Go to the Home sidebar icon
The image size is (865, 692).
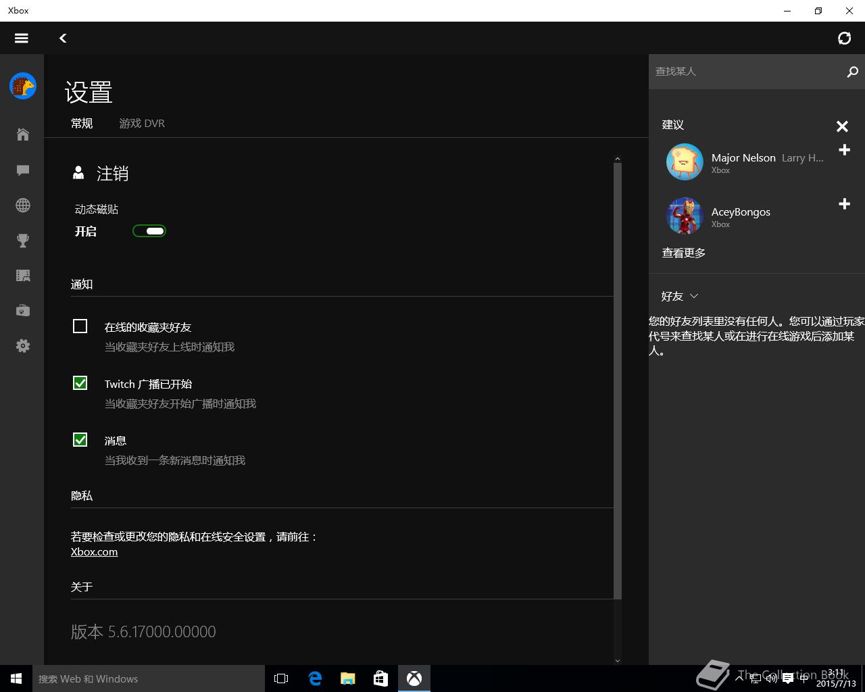[x=23, y=134]
